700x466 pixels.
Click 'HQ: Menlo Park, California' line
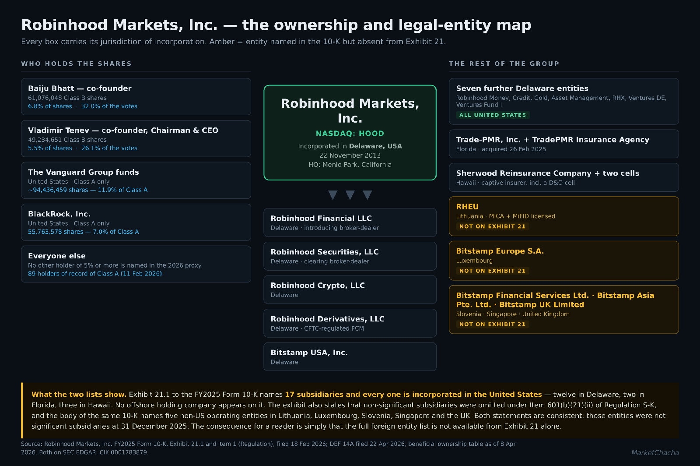pyautogui.click(x=350, y=165)
